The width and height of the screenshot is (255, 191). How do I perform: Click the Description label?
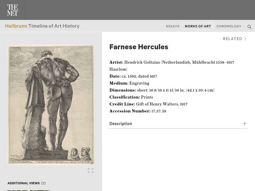(x=121, y=124)
